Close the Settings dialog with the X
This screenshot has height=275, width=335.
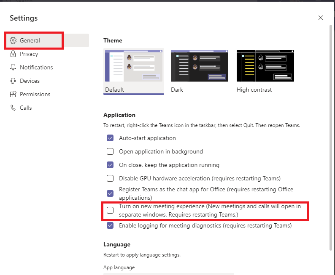(321, 18)
